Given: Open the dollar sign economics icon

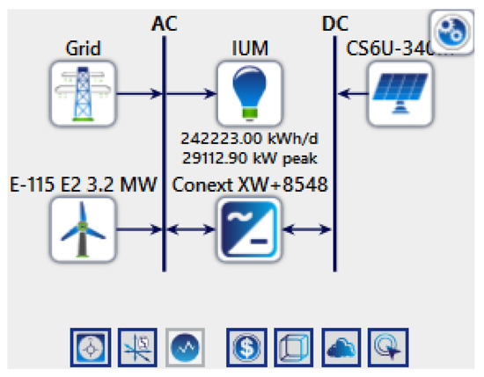Looking at the screenshot, I should coord(246,348).
